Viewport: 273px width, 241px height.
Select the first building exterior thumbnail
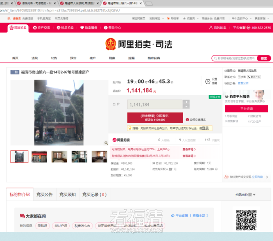click(19, 157)
